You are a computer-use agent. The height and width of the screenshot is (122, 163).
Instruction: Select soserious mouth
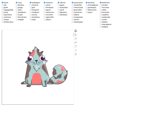2,17
